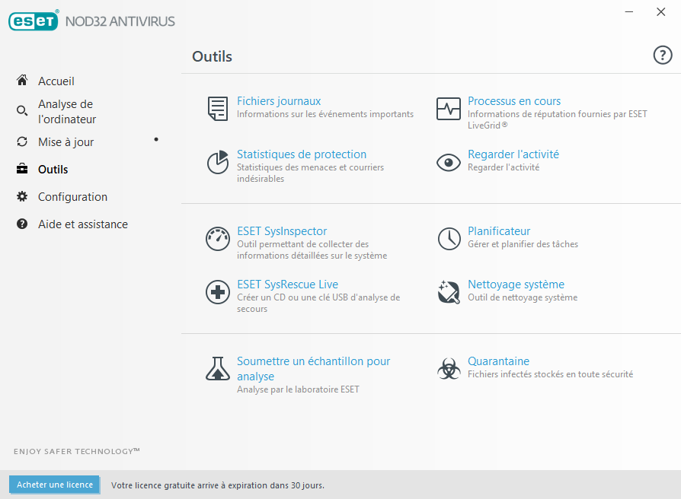Select Analyse de l'ordinateur in sidebar
681x499 pixels.
click(66, 111)
